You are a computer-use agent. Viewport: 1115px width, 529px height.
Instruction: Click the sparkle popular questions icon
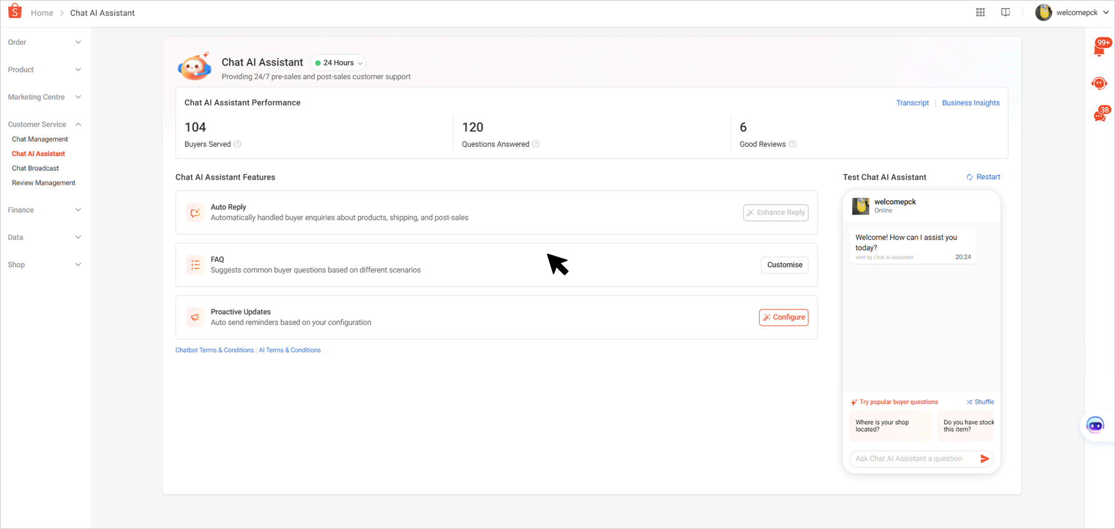(854, 402)
